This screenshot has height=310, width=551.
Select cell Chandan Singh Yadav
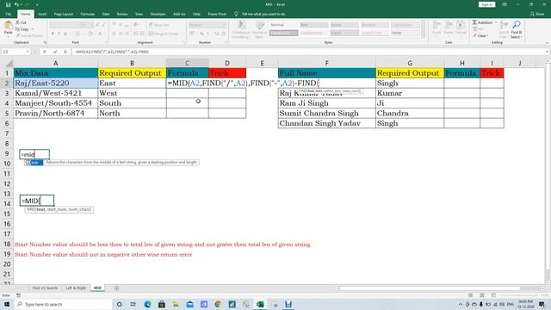coord(327,123)
